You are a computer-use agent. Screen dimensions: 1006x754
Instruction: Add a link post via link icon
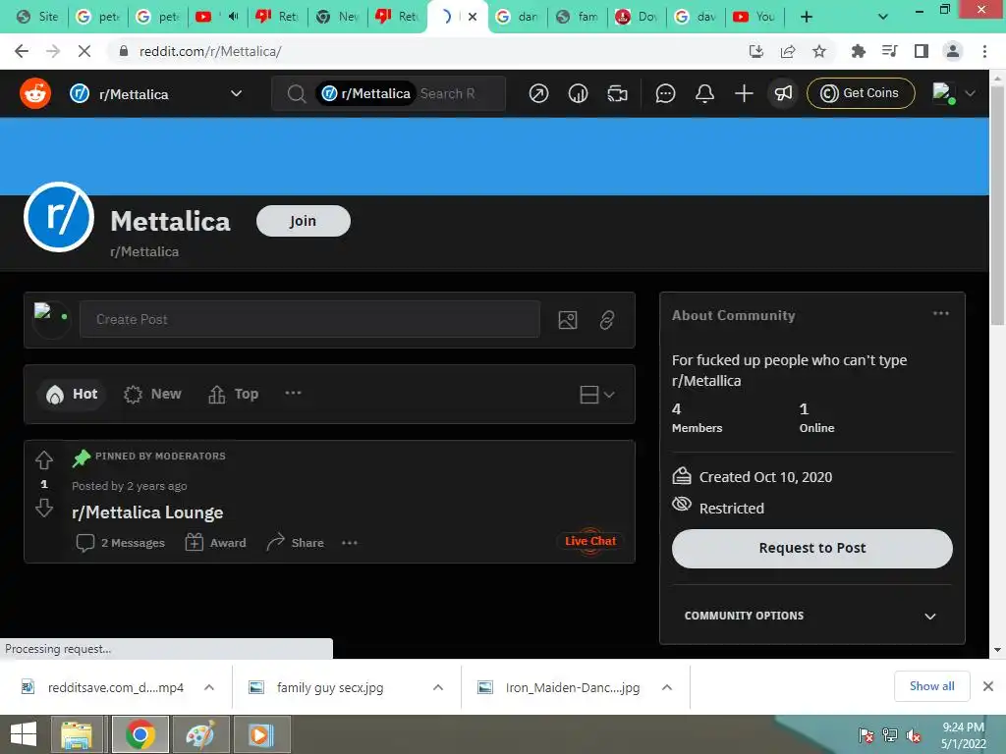pyautogui.click(x=607, y=320)
